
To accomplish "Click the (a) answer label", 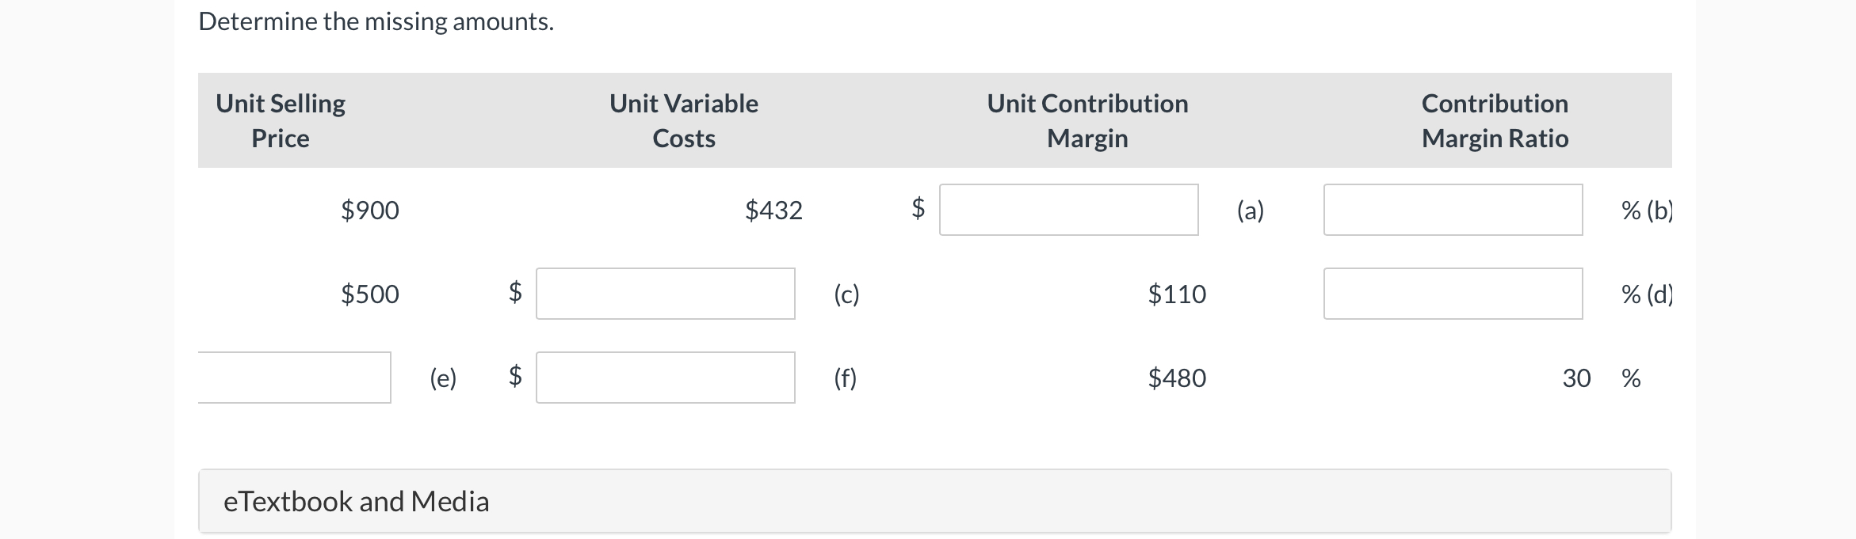I will coord(1251,210).
